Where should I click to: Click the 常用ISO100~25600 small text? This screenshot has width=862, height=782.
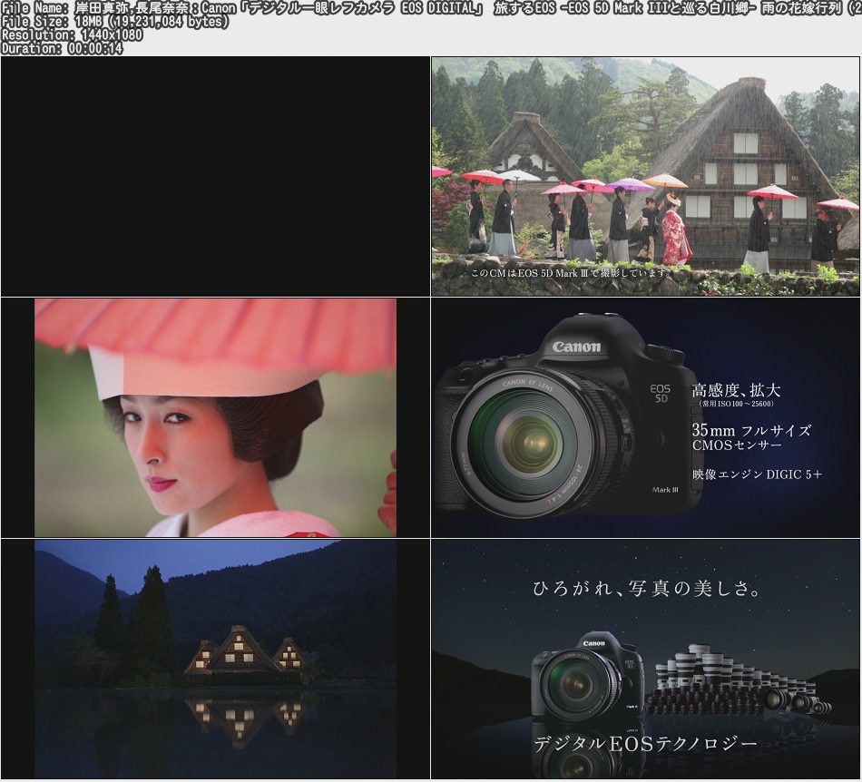[736, 404]
